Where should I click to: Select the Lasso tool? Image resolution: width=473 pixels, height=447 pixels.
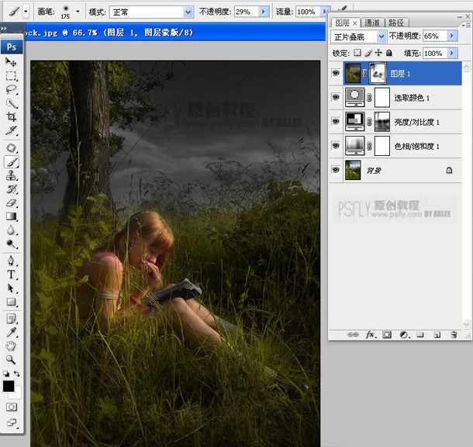coord(11,89)
